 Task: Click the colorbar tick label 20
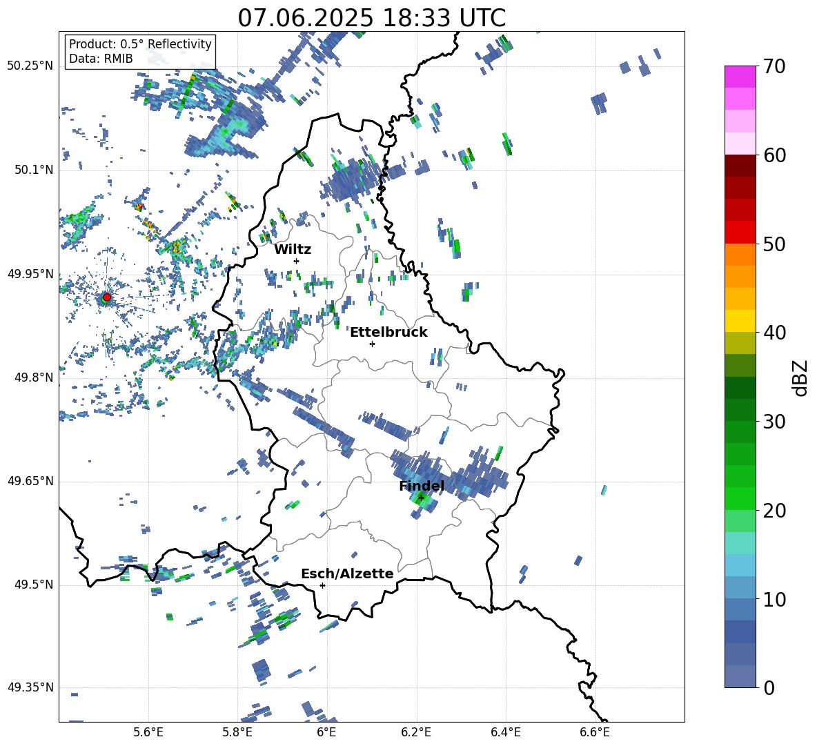click(x=774, y=510)
